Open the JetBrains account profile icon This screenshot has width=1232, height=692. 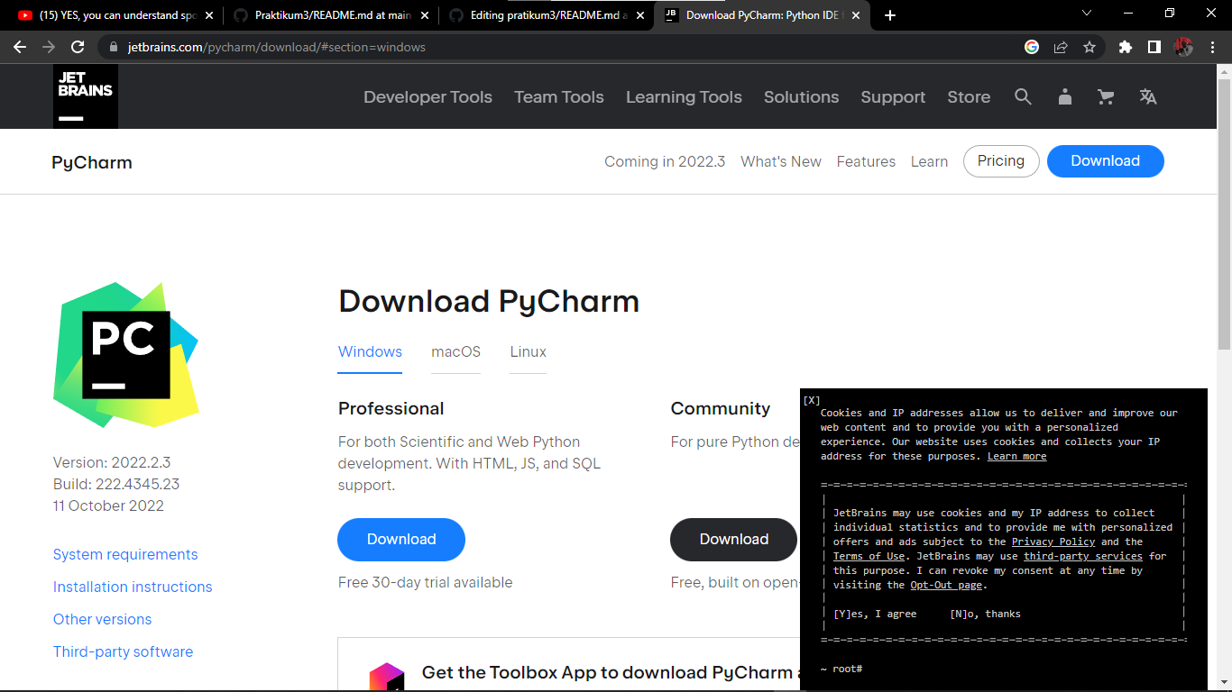1064,96
